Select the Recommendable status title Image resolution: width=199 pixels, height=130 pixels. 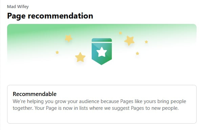pyautogui.click(x=35, y=94)
